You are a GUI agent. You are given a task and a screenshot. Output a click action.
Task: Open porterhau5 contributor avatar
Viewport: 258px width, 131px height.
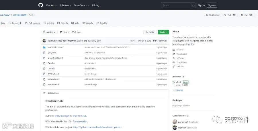point(175,122)
